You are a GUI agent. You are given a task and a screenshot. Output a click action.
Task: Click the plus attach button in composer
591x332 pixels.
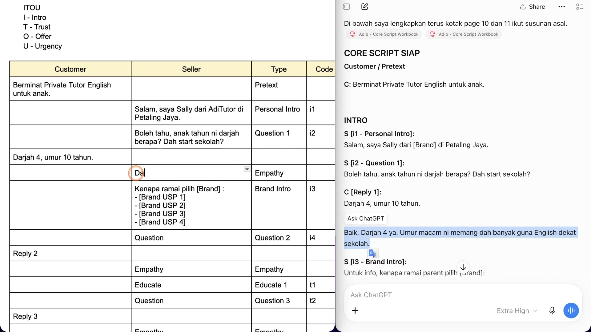coord(355,311)
